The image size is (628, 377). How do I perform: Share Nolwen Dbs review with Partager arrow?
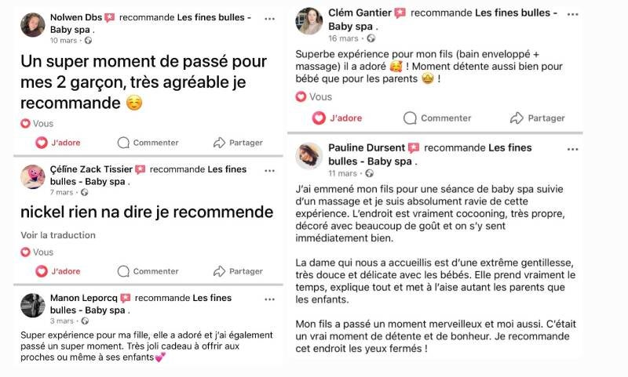click(220, 143)
